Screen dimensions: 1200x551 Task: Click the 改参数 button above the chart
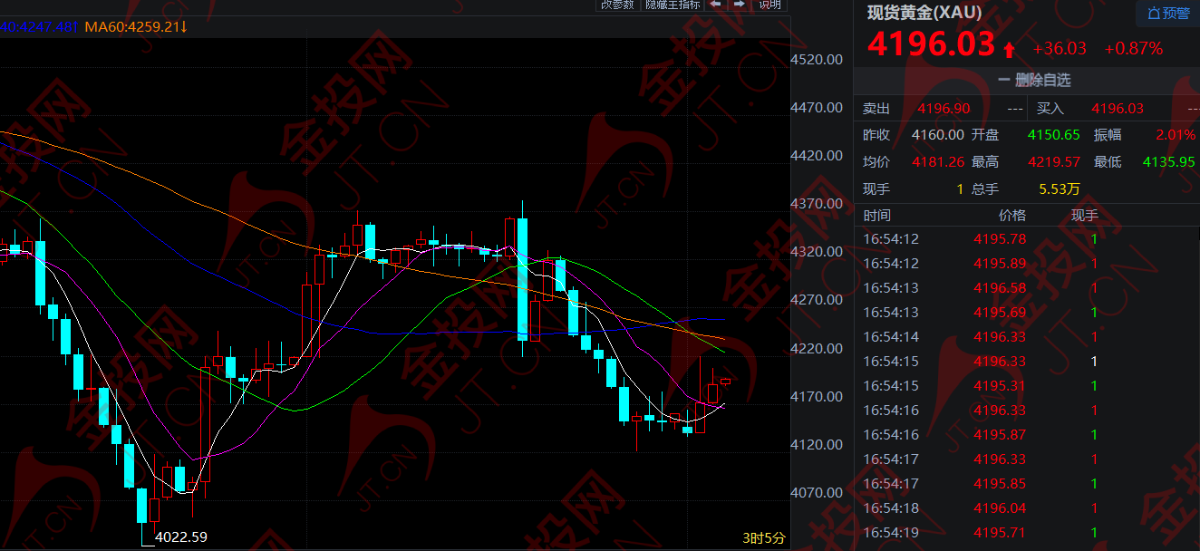tap(617, 5)
